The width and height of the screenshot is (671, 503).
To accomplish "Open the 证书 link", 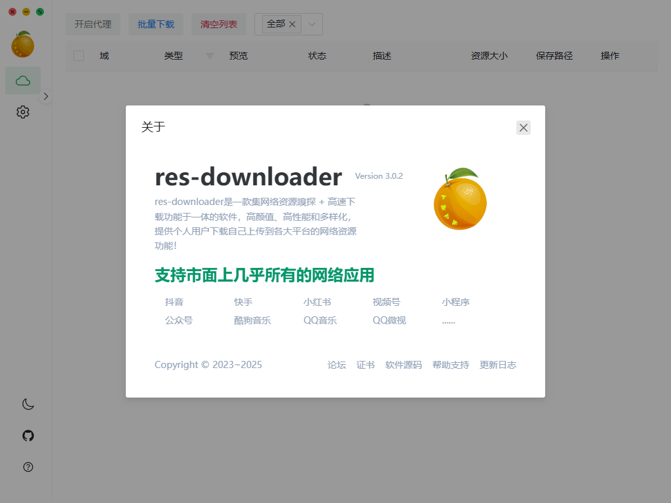I will coord(366,365).
